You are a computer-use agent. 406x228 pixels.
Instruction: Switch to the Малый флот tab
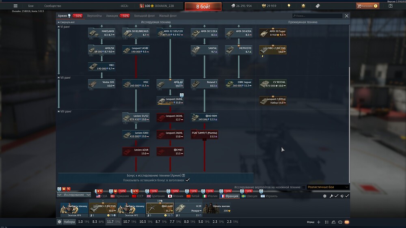click(x=168, y=16)
